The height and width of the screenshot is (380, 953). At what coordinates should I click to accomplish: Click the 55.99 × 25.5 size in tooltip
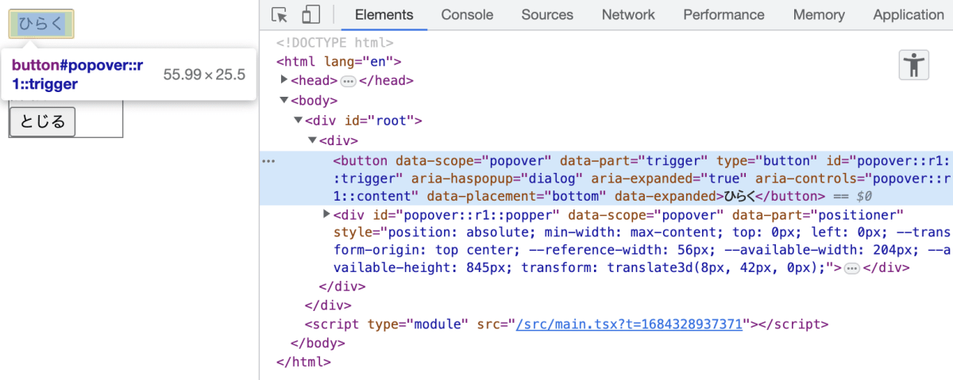click(204, 75)
